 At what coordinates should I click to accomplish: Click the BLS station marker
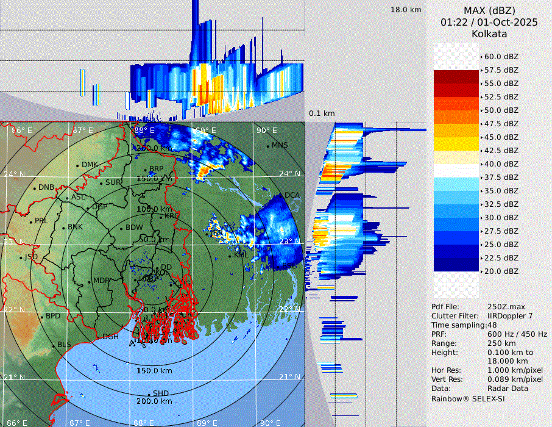click(53, 346)
